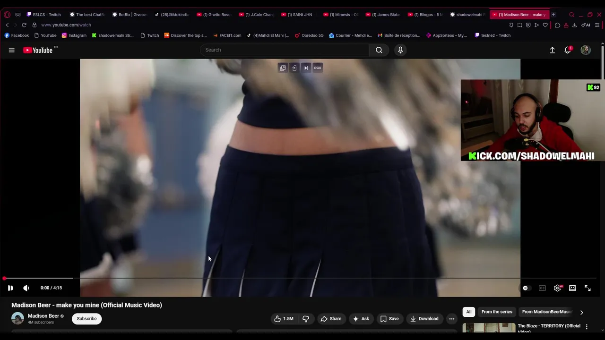Viewport: 605px width, 340px height.
Task: Like the video with 1.5M likes
Action: pos(284,319)
